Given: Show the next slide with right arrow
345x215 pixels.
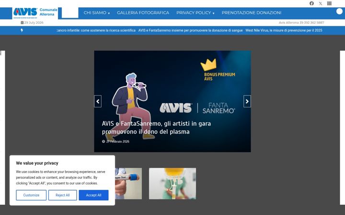Looking at the screenshot, I should [247, 101].
